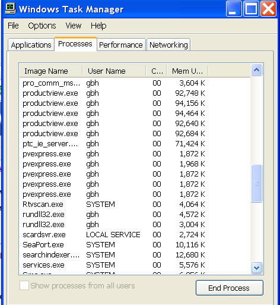This screenshot has width=280, height=305.
Task: Click the LOCAL SERVICE user name cell
Action: pyautogui.click(x=113, y=235)
